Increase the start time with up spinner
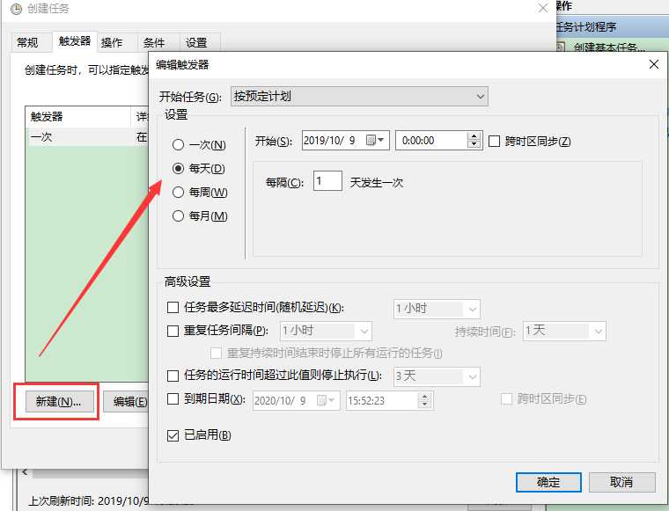Screen dimensions: 669x511 [x=474, y=136]
